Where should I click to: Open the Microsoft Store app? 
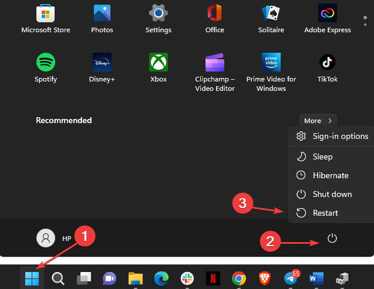point(46,18)
